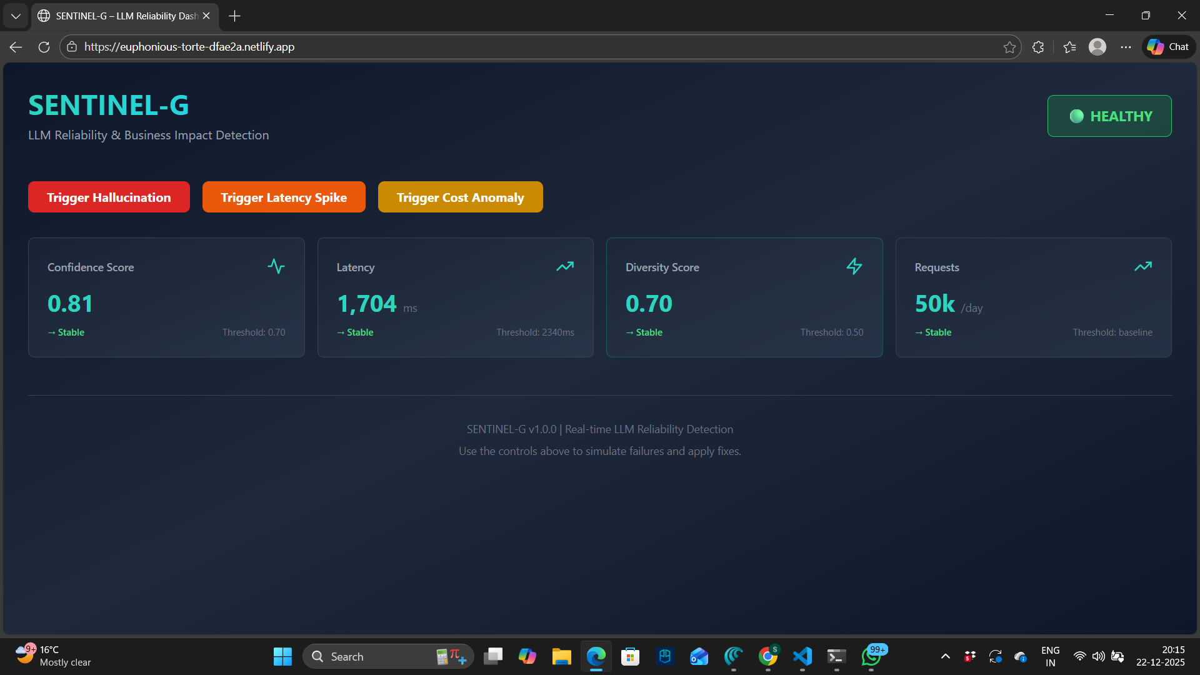Open a new browser tab
The width and height of the screenshot is (1200, 675).
point(234,16)
